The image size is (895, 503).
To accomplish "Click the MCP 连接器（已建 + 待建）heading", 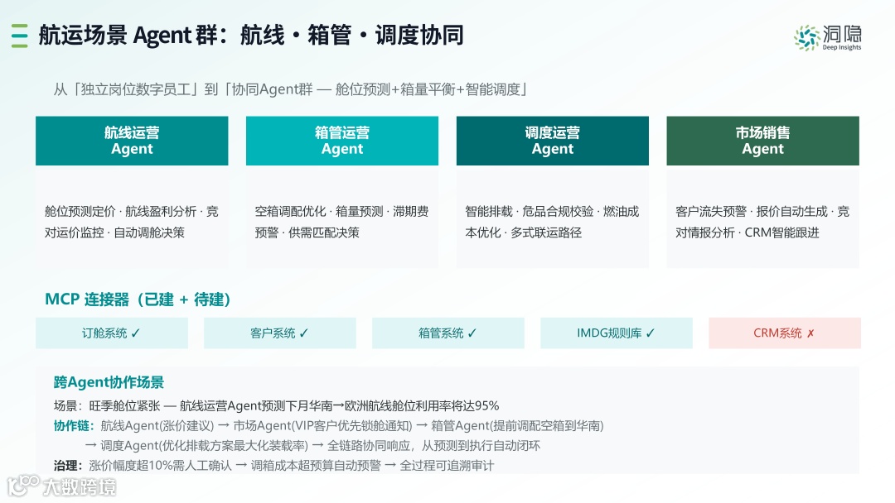I will 138,299.
